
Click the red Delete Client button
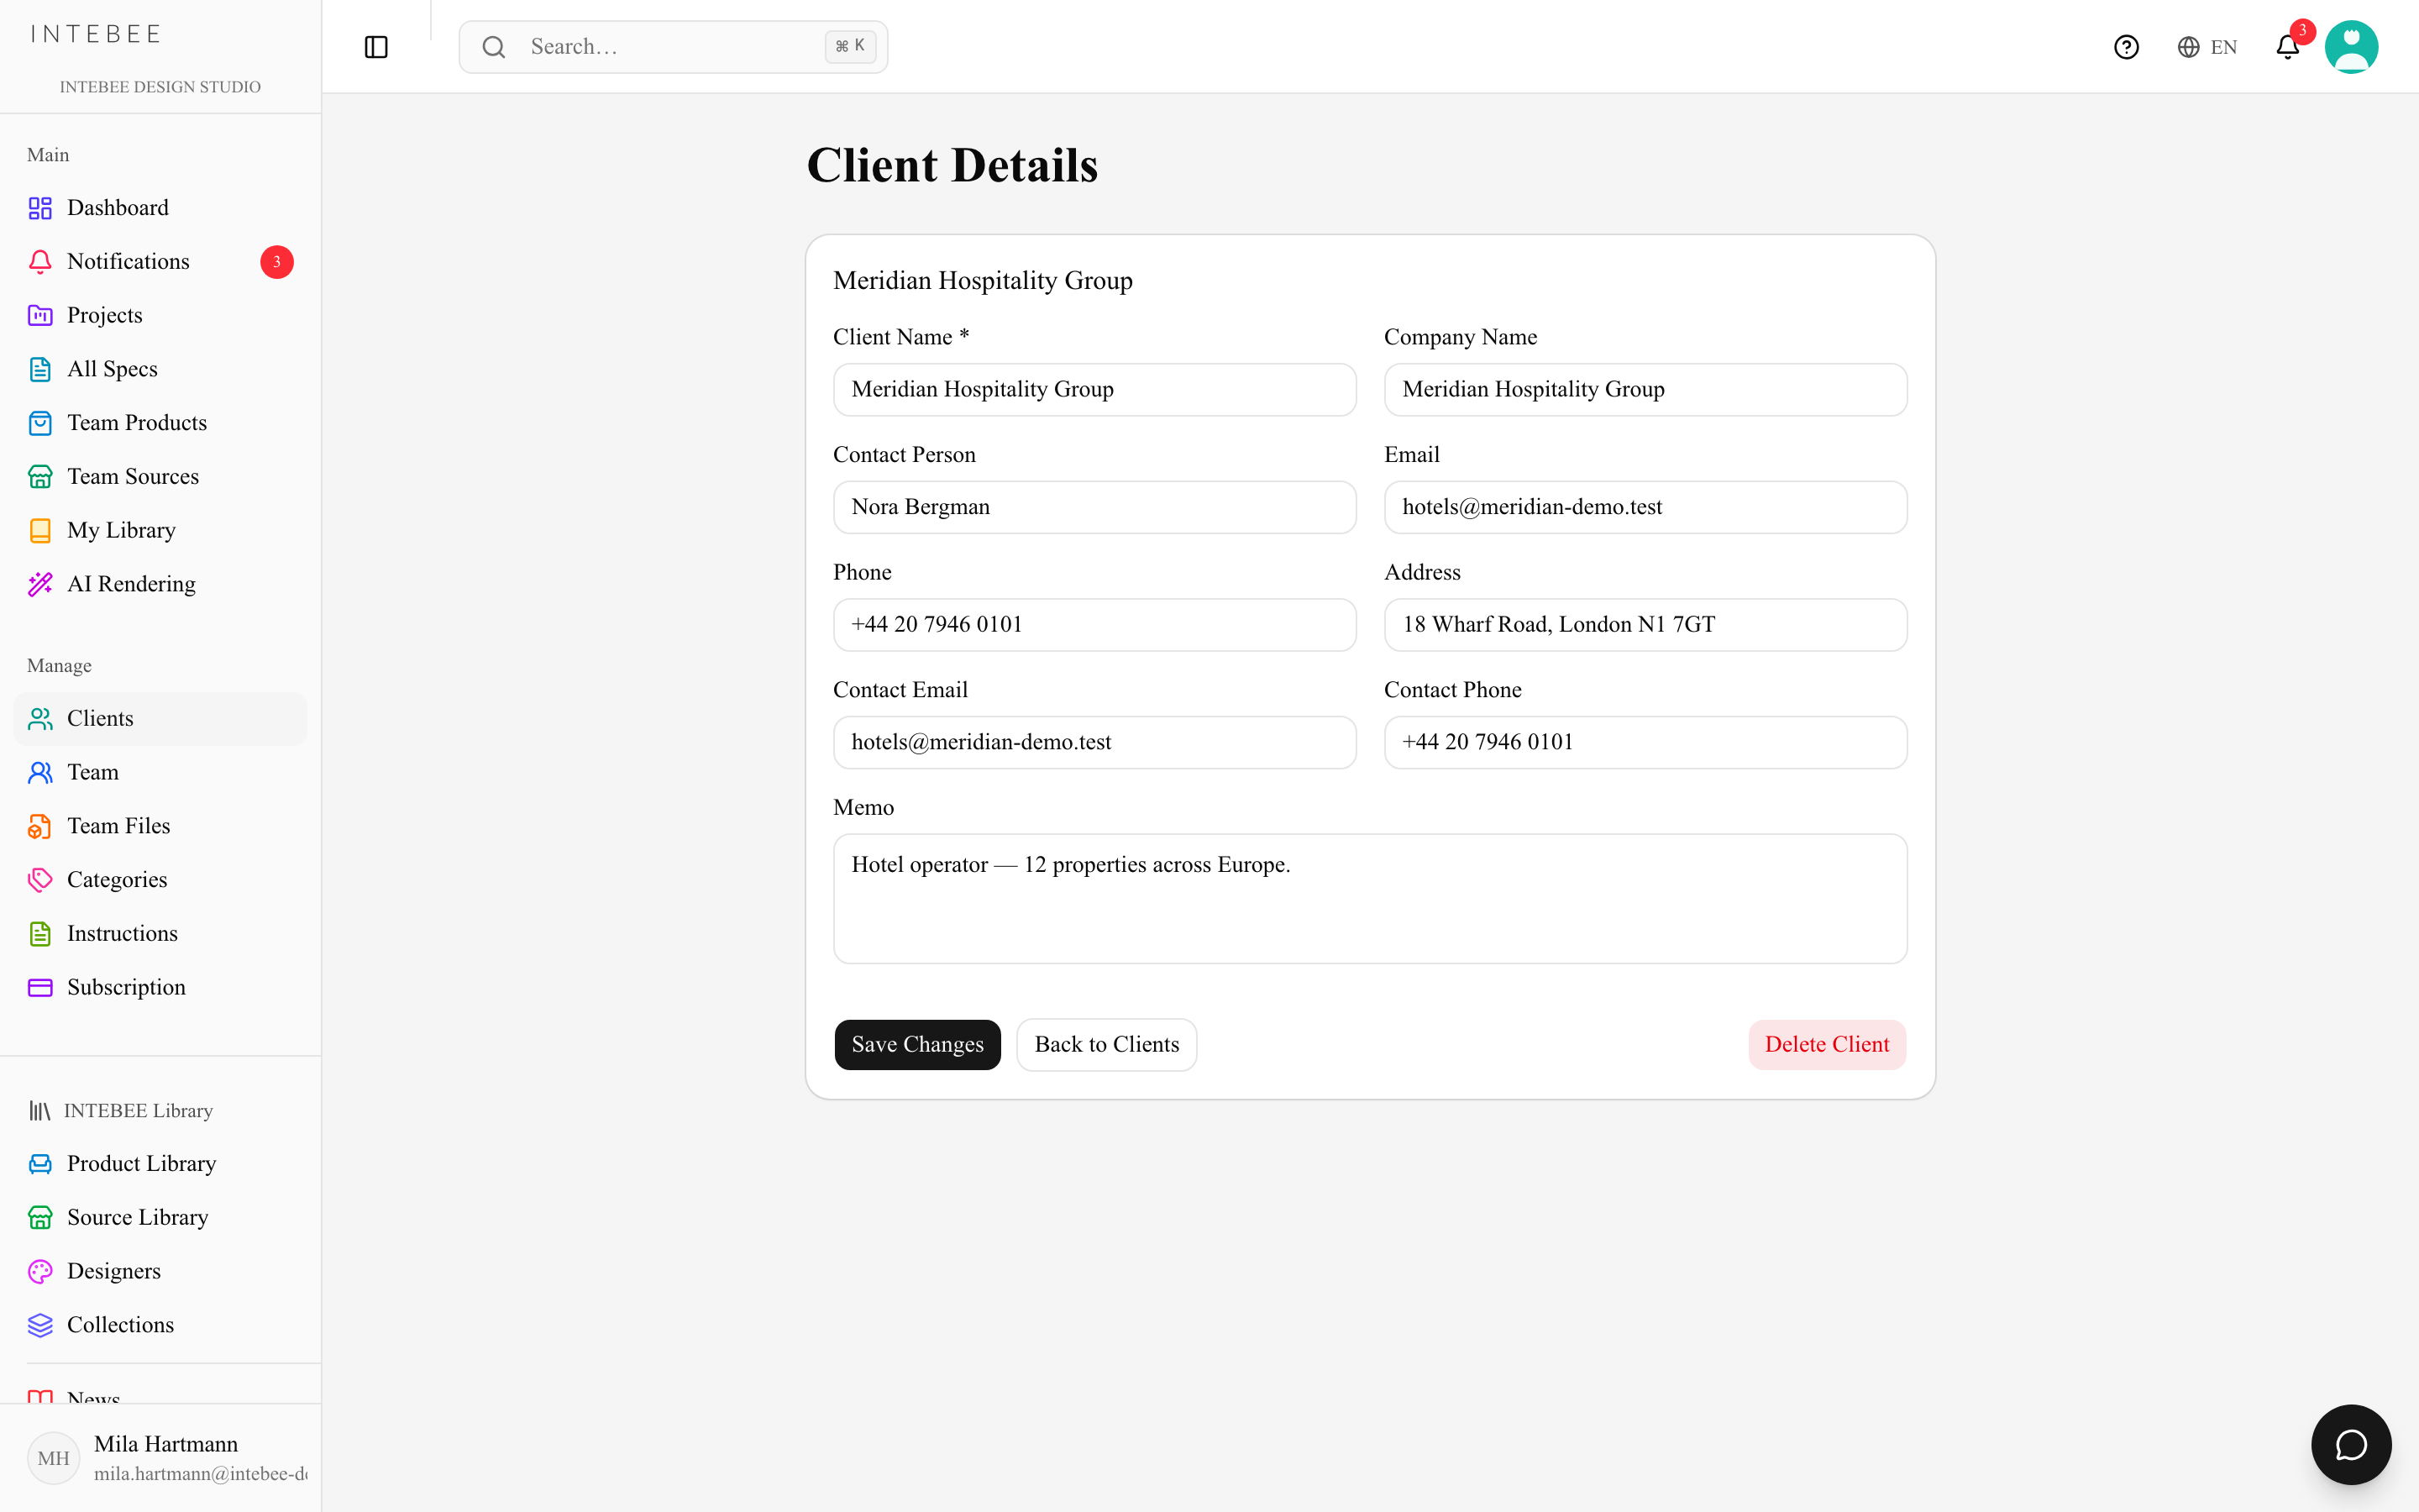click(1826, 1044)
